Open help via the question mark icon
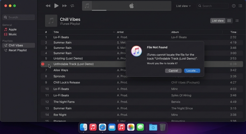246x134 pixels. tap(234, 6)
